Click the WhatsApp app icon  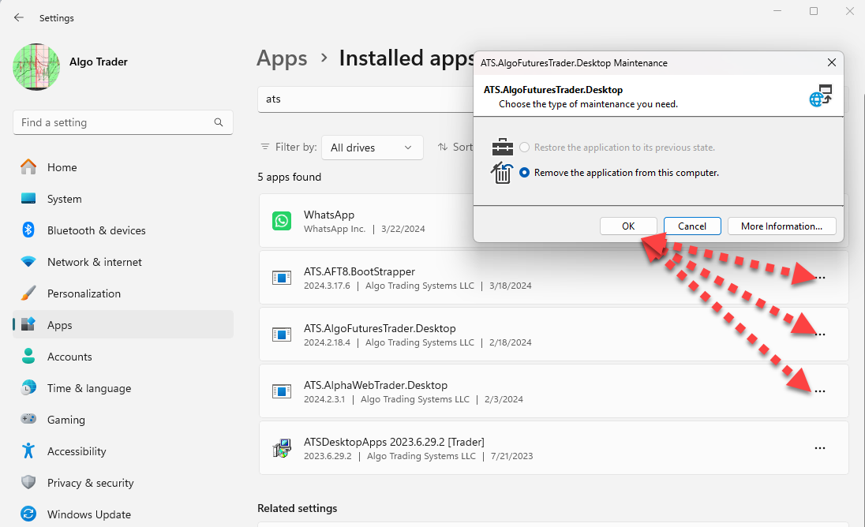[281, 220]
